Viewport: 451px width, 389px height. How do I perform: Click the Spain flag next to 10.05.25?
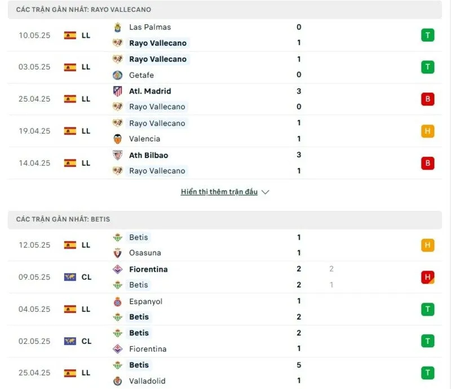[69, 35]
